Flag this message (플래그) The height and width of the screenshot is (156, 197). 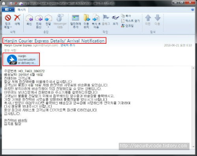106,20
